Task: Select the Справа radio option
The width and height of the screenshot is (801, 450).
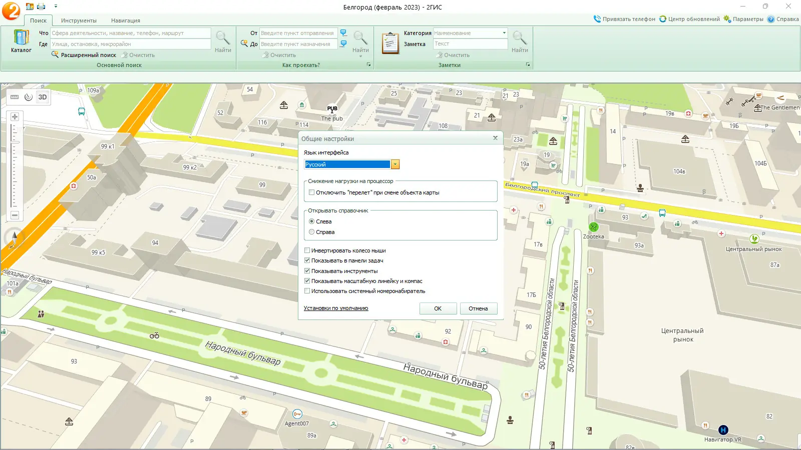Action: tap(312, 232)
